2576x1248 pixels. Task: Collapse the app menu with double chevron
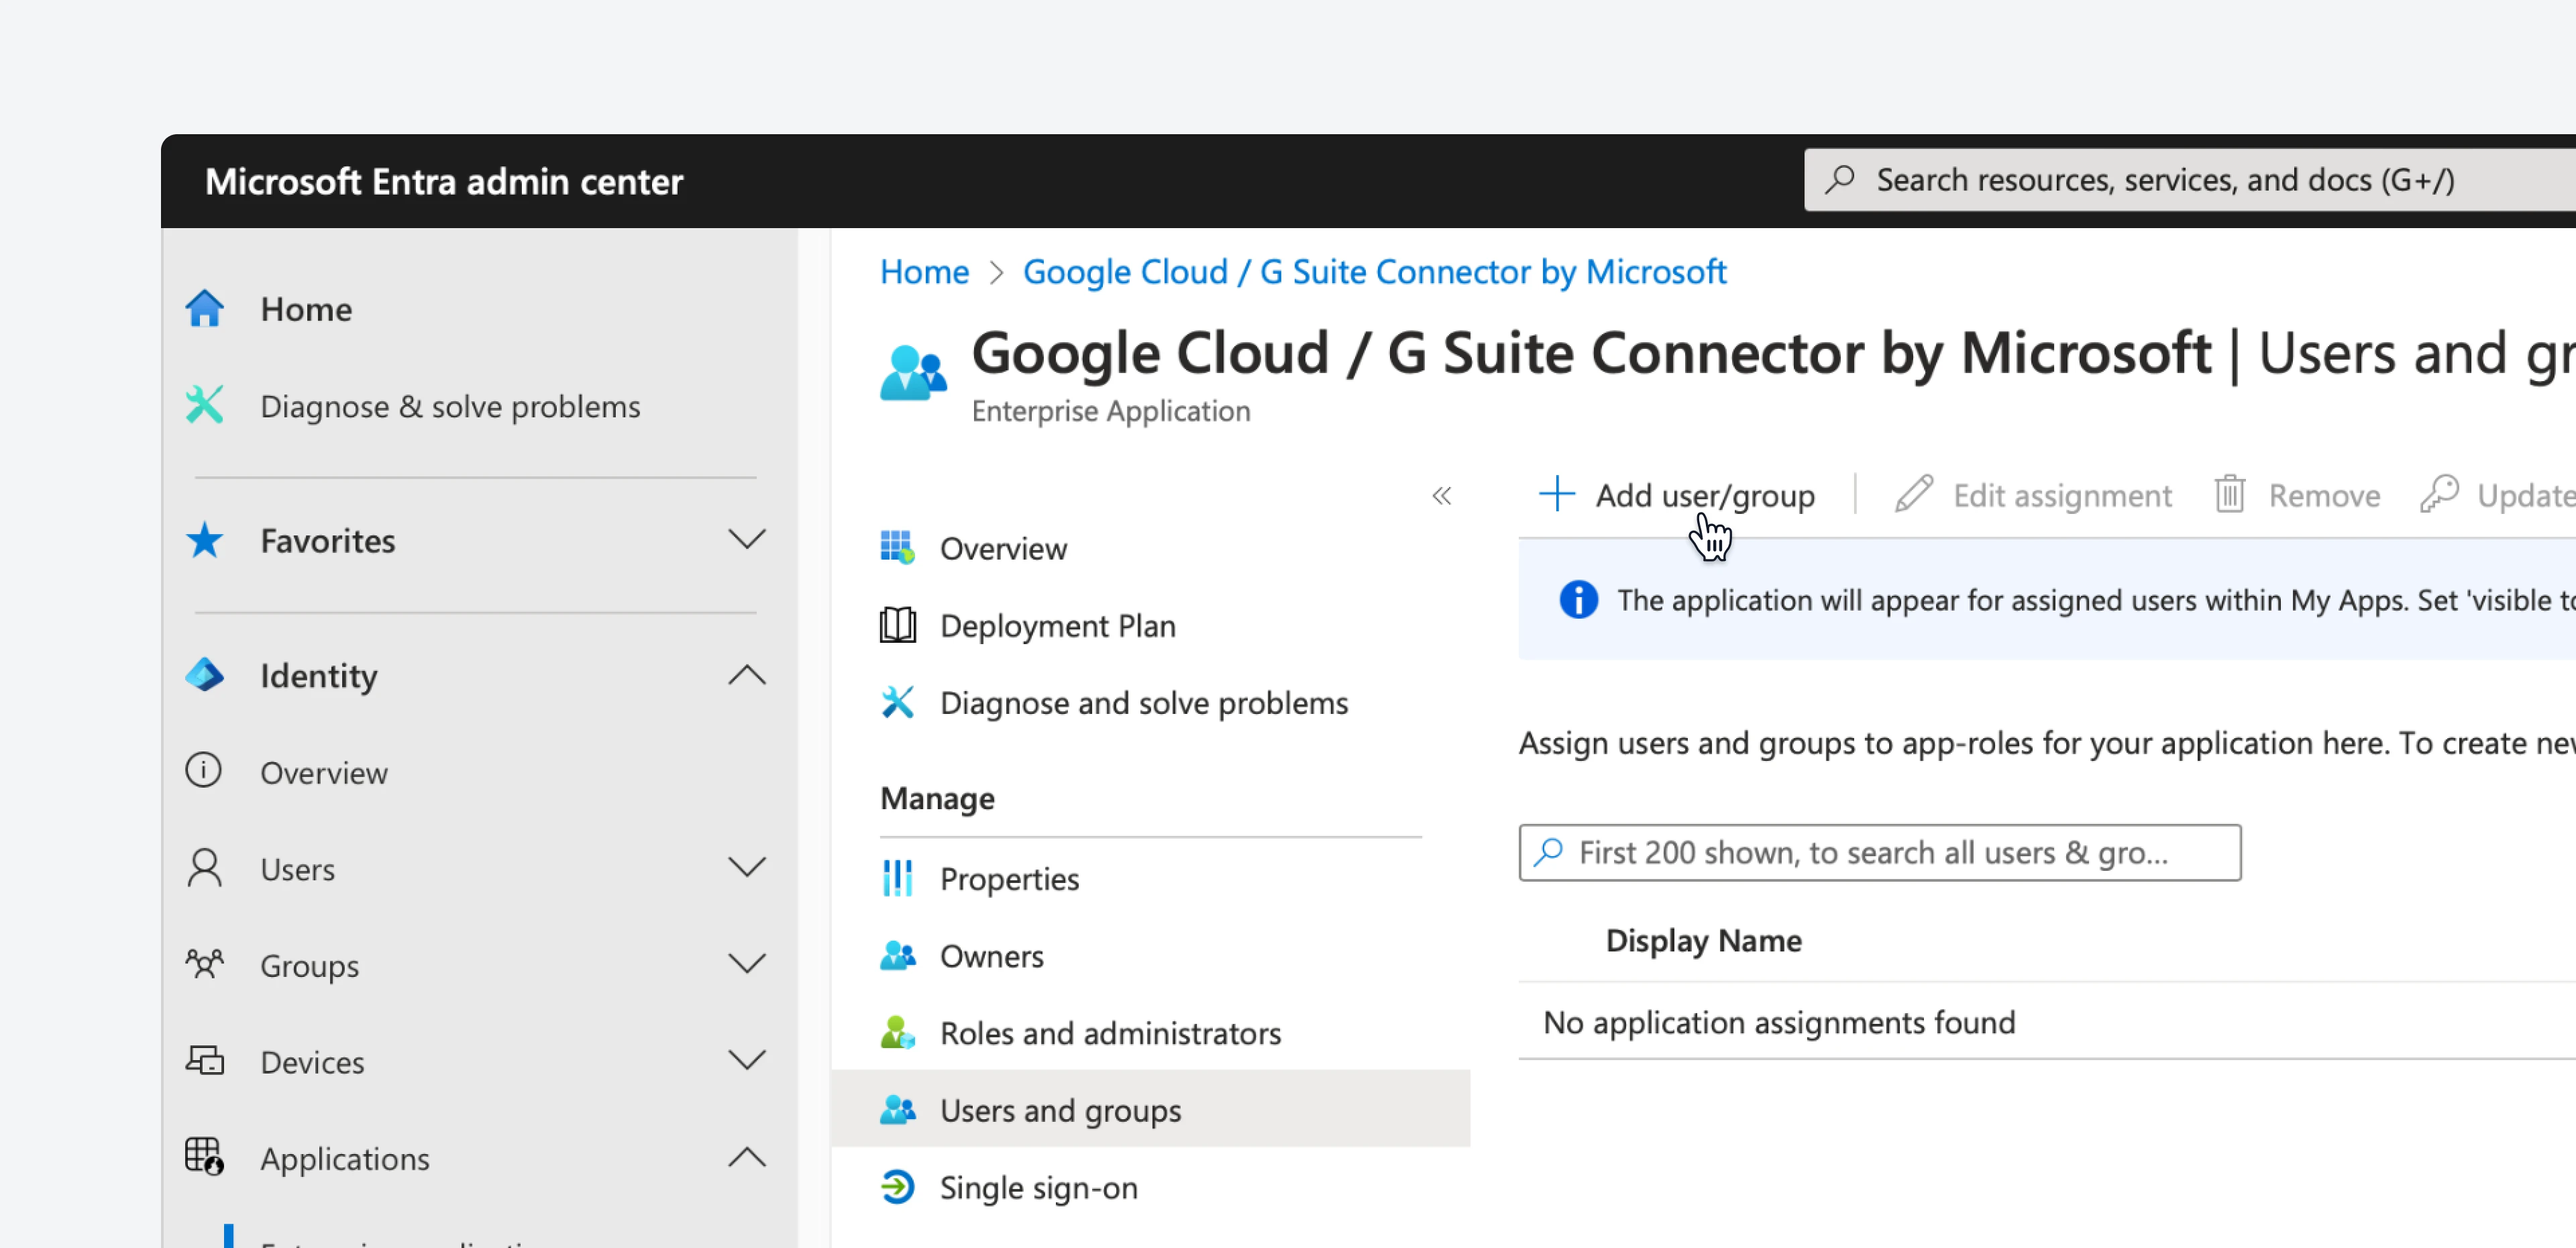(1441, 496)
